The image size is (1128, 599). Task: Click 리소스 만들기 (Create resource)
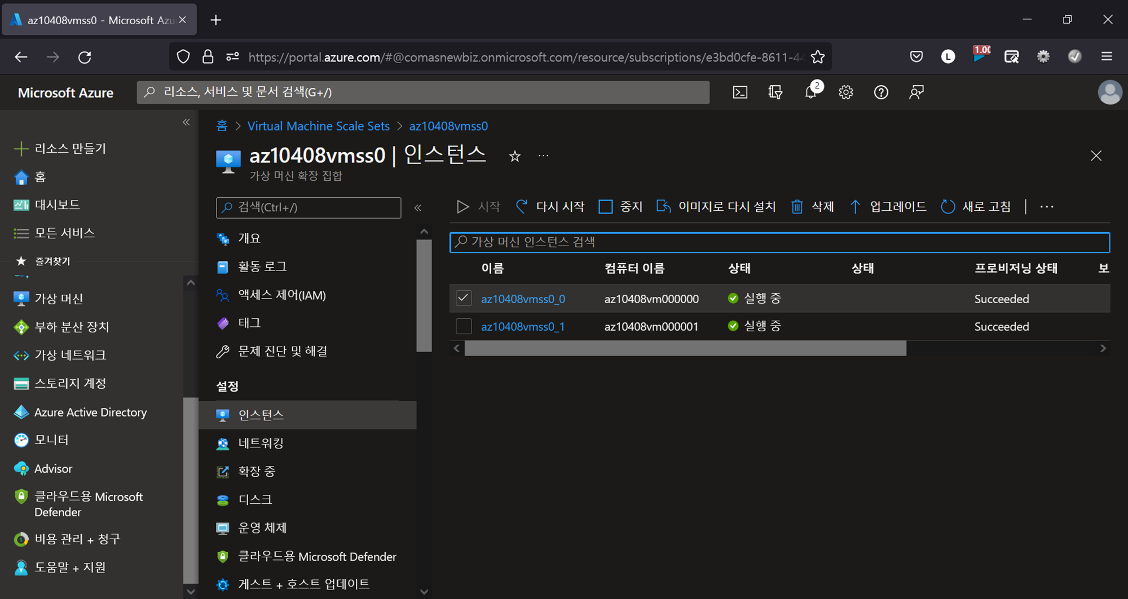60,149
